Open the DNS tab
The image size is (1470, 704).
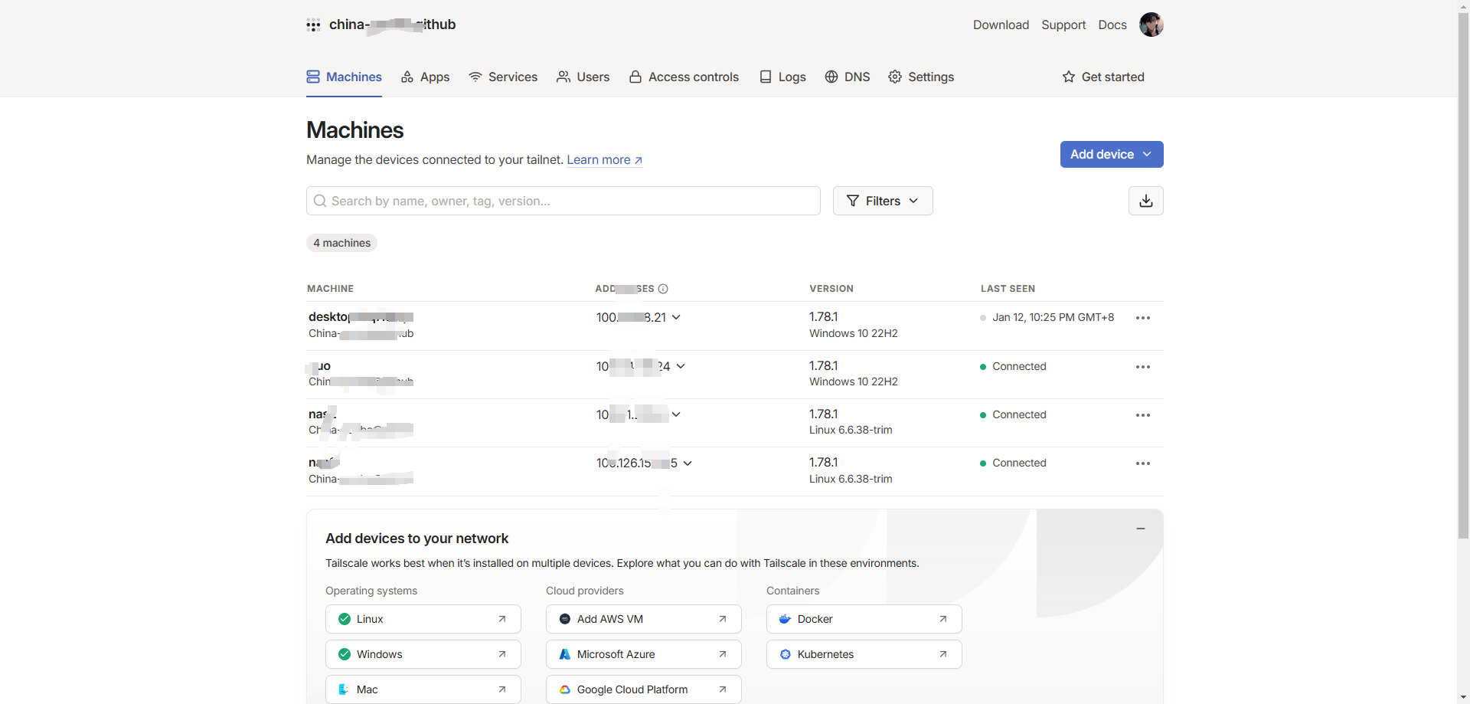point(848,77)
